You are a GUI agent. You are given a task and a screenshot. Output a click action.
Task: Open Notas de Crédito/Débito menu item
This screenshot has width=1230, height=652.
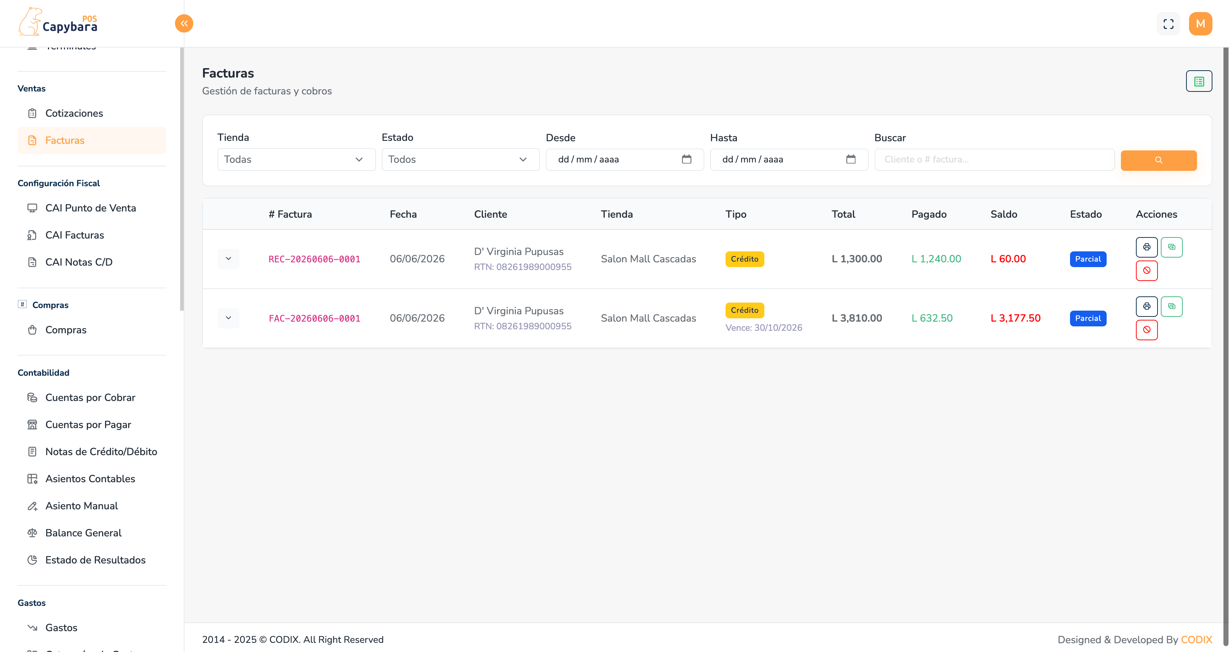(x=92, y=451)
